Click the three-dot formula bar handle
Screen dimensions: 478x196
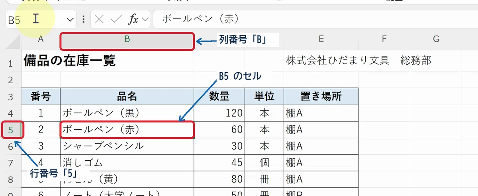[83, 19]
